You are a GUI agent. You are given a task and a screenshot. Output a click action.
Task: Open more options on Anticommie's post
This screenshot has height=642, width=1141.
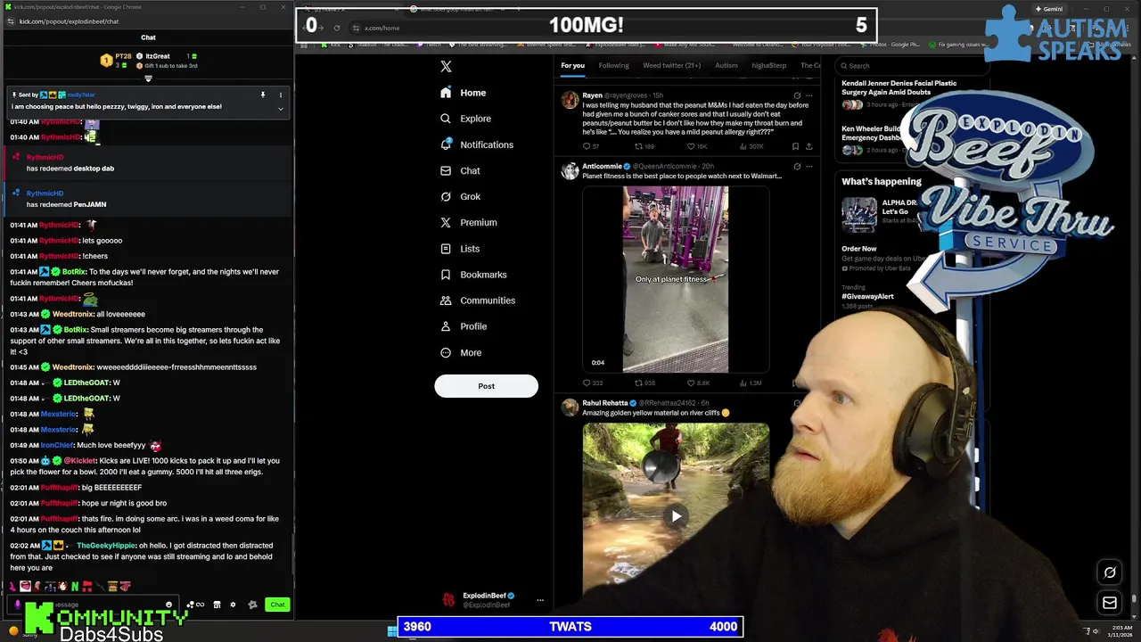coord(809,166)
